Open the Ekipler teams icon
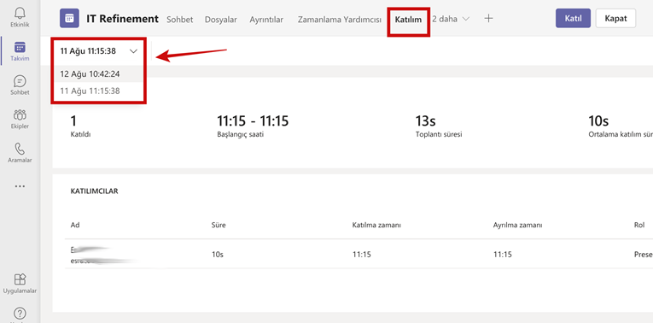 click(x=20, y=115)
